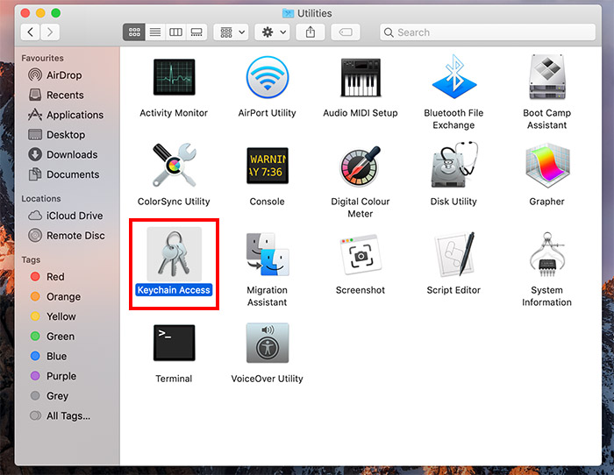Screen dimensions: 614x475
Task: Click the Keychain Access label
Action: pos(174,290)
